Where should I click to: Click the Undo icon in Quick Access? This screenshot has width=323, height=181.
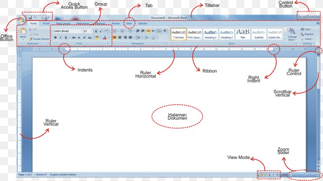point(35,18)
